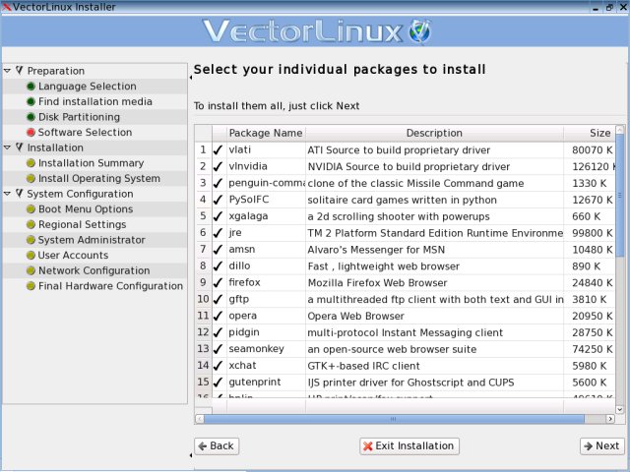Click the horizontal scrollbar thumb of package list

[394, 419]
